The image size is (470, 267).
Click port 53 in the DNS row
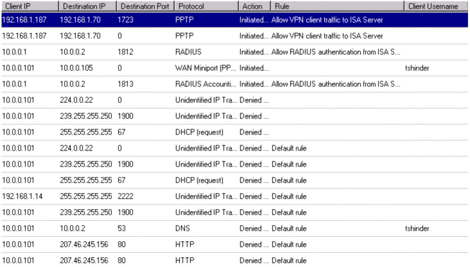[x=122, y=228]
